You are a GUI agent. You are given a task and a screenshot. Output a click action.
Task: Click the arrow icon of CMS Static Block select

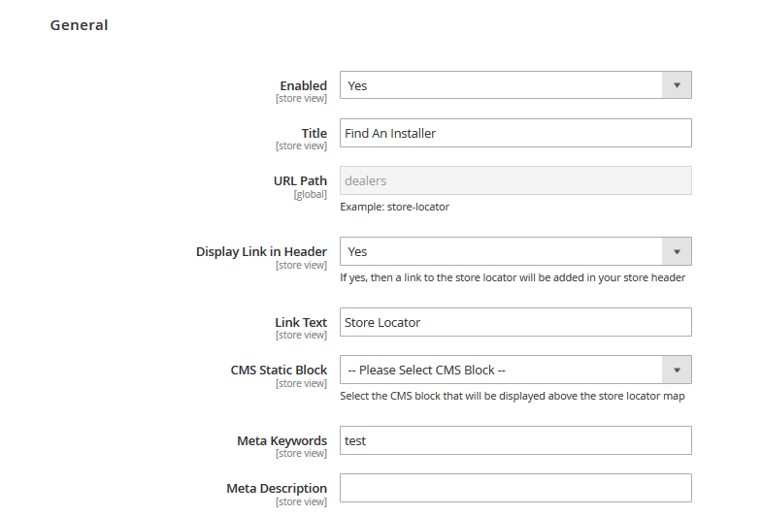coord(677,370)
